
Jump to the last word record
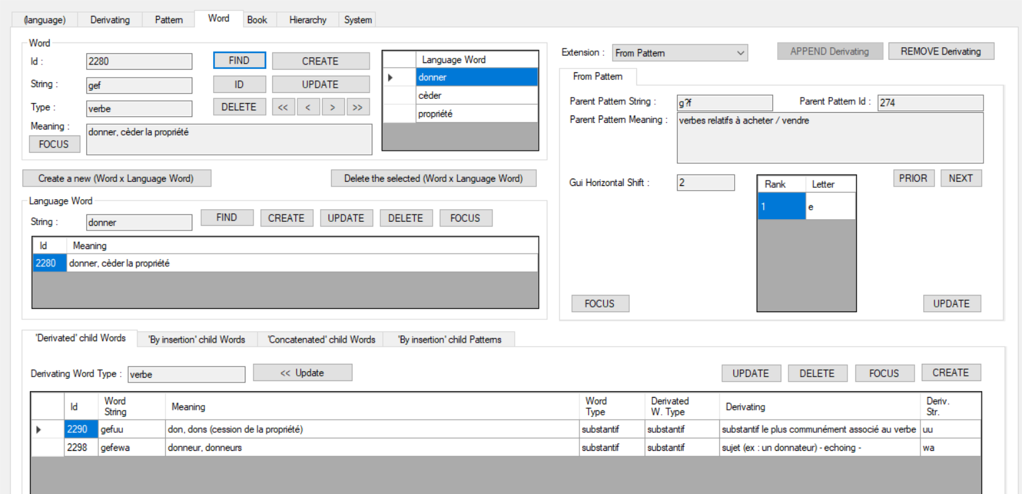pyautogui.click(x=358, y=107)
